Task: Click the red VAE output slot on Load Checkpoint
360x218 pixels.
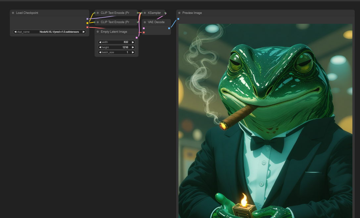Action: coord(87,27)
